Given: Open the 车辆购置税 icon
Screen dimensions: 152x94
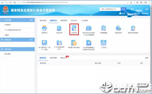Looking at the screenshot, I should [x=104, y=28].
